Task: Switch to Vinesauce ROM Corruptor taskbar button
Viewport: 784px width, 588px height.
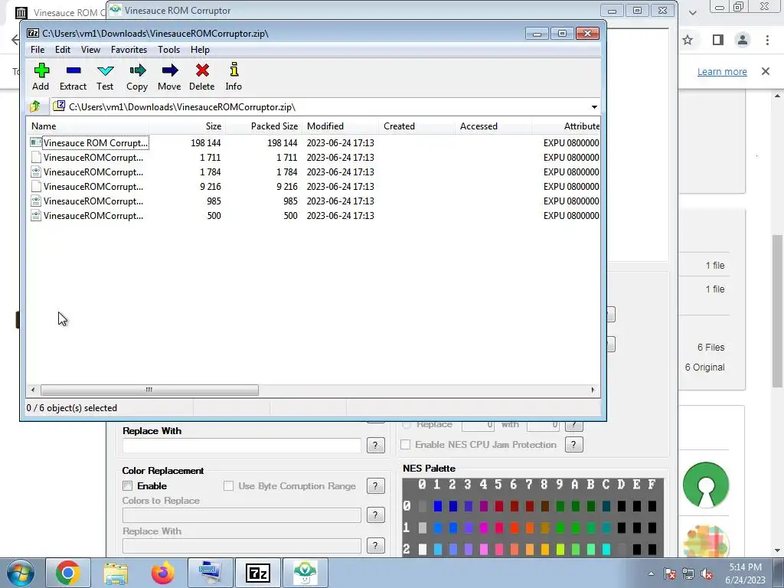Action: click(x=305, y=573)
